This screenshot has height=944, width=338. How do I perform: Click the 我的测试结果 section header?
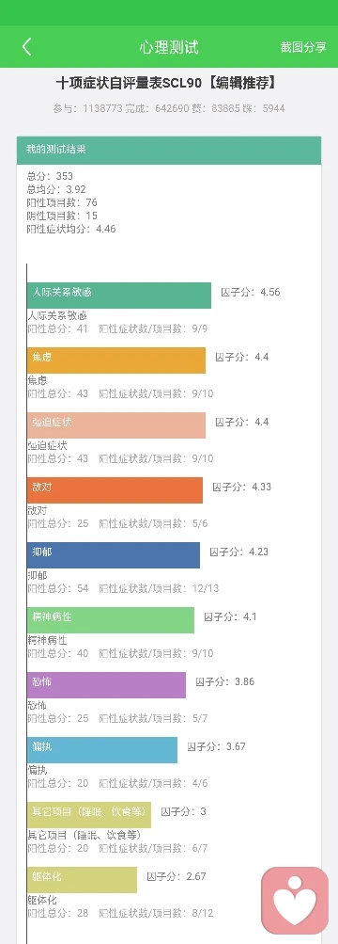click(x=169, y=150)
